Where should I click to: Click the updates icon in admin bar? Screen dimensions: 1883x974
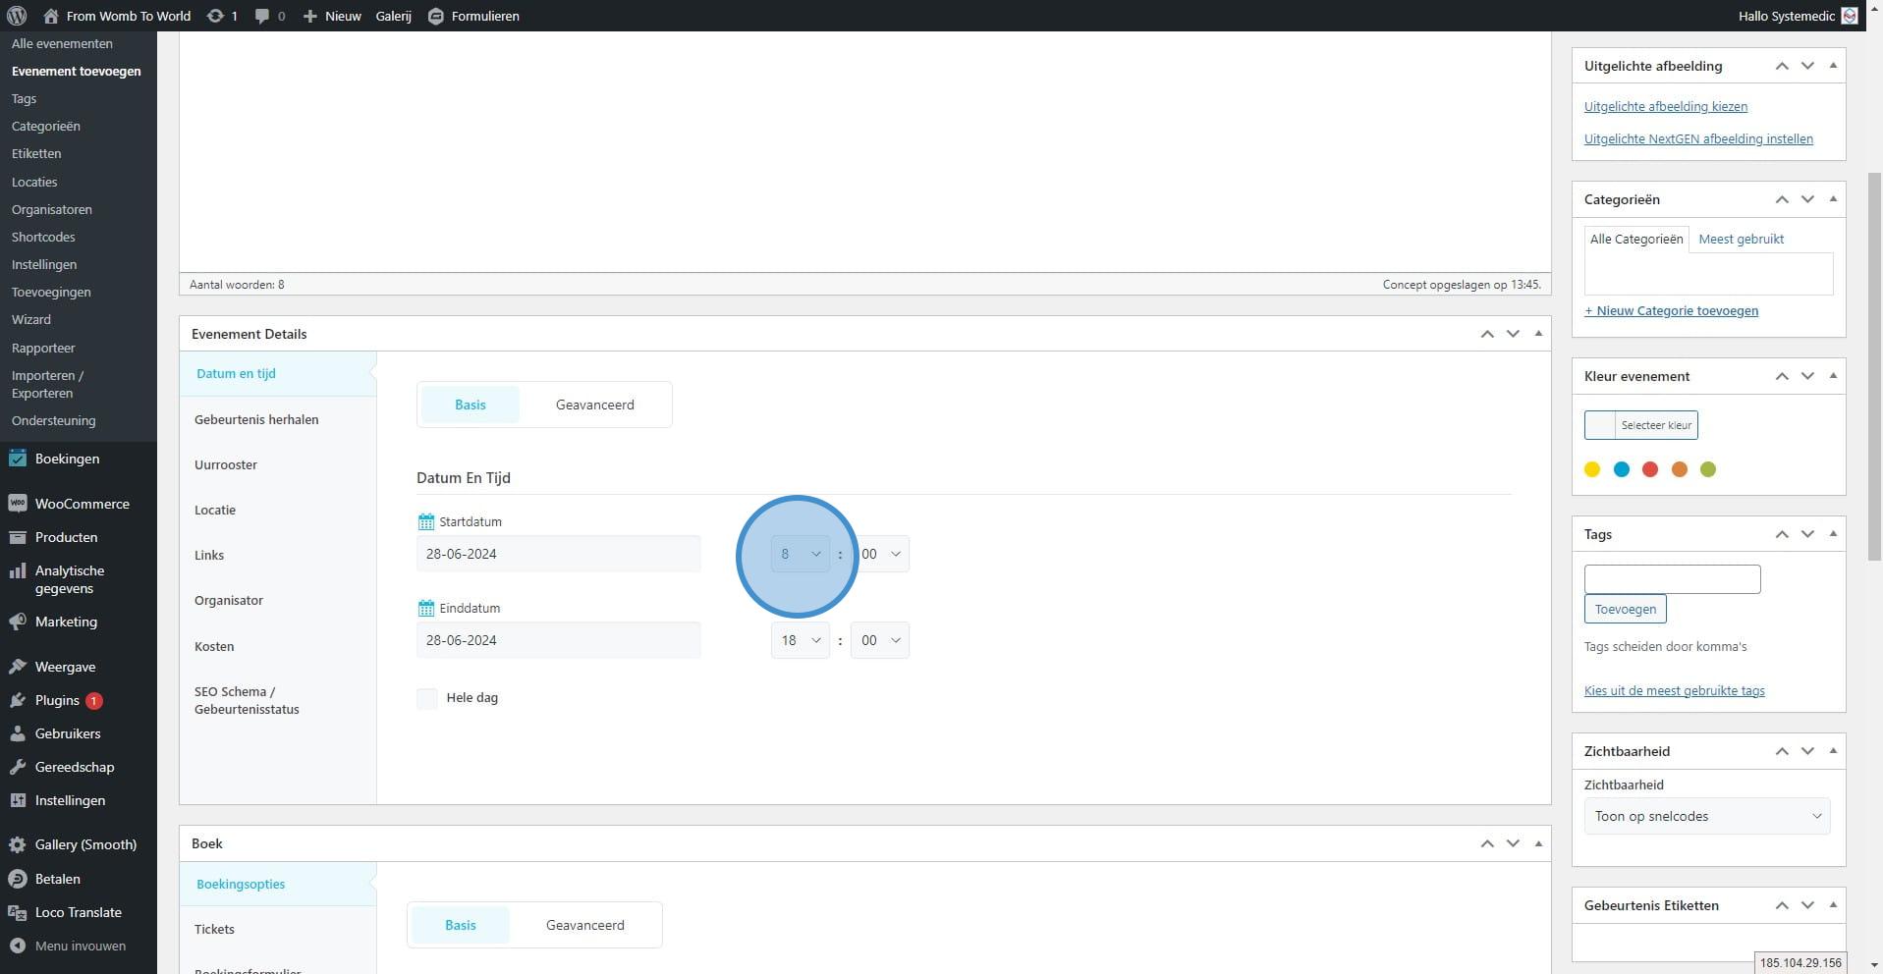point(214,16)
